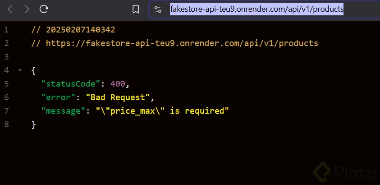This screenshot has height=185, width=380.
Task: Reload the current page
Action: [x=44, y=9]
